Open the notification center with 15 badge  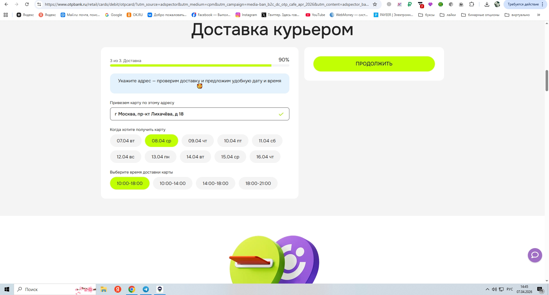pyautogui.click(x=540, y=290)
